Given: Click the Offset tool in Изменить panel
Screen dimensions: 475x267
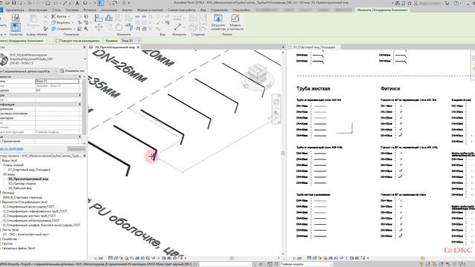Looking at the screenshot, I should click(109, 18).
